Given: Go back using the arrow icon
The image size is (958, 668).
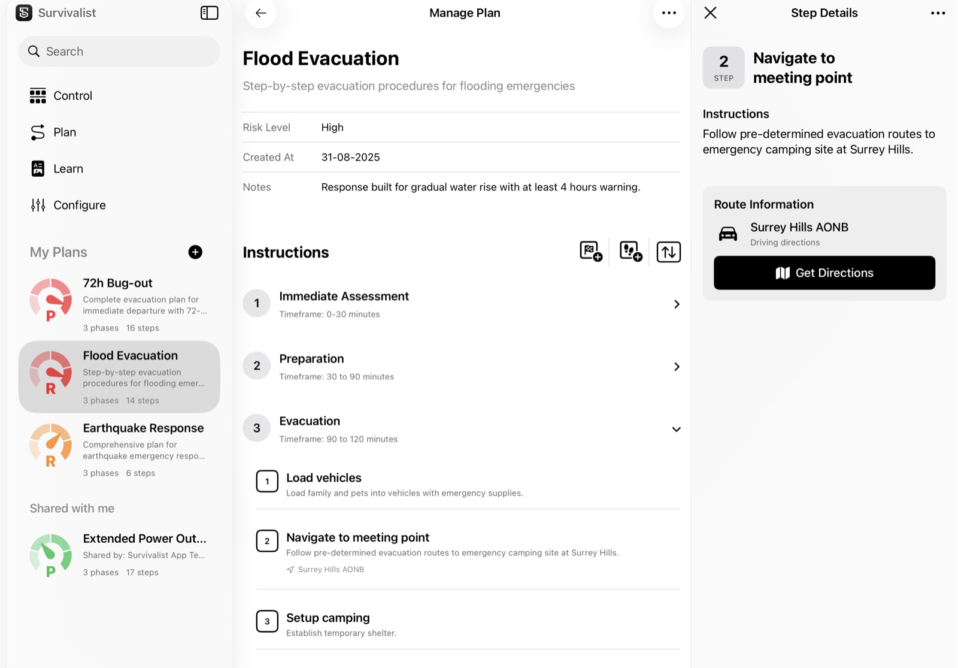Looking at the screenshot, I should coord(261,13).
